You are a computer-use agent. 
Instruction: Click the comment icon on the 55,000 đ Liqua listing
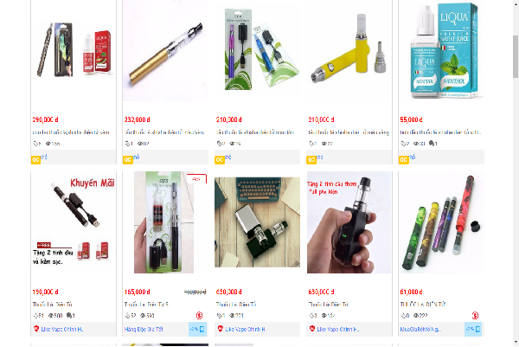tap(432, 144)
